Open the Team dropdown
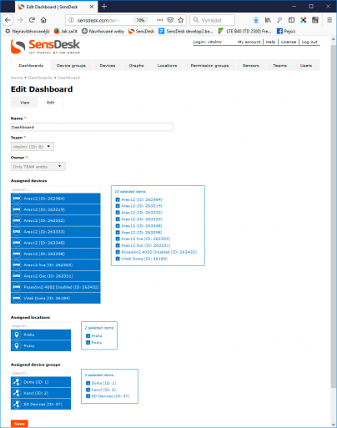337x428 pixels. click(33, 146)
